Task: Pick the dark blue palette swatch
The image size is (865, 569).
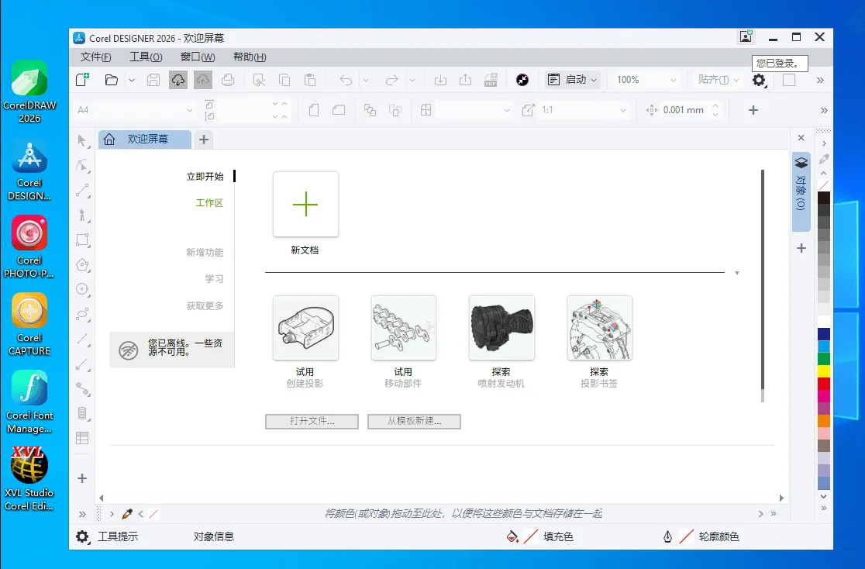Action: (824, 334)
